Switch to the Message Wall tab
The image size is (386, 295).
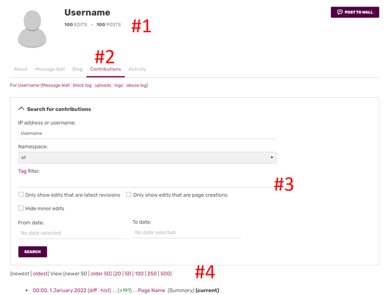click(50, 69)
